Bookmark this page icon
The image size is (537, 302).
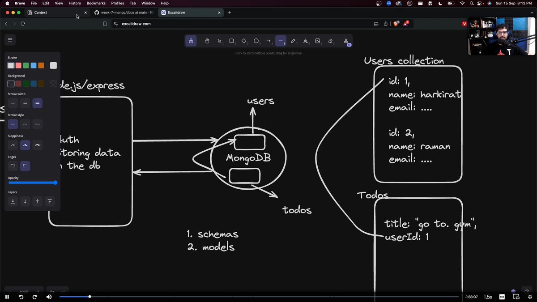coord(105,24)
